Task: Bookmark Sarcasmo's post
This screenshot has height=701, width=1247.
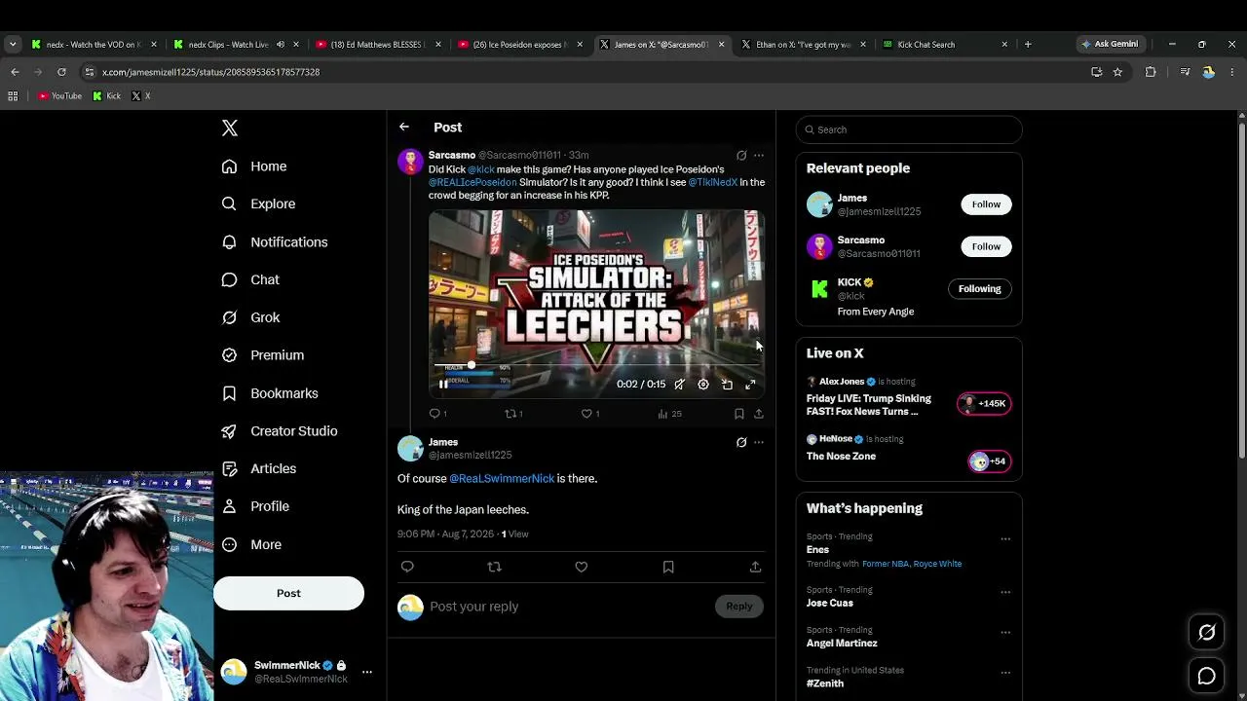Action: coord(739,414)
